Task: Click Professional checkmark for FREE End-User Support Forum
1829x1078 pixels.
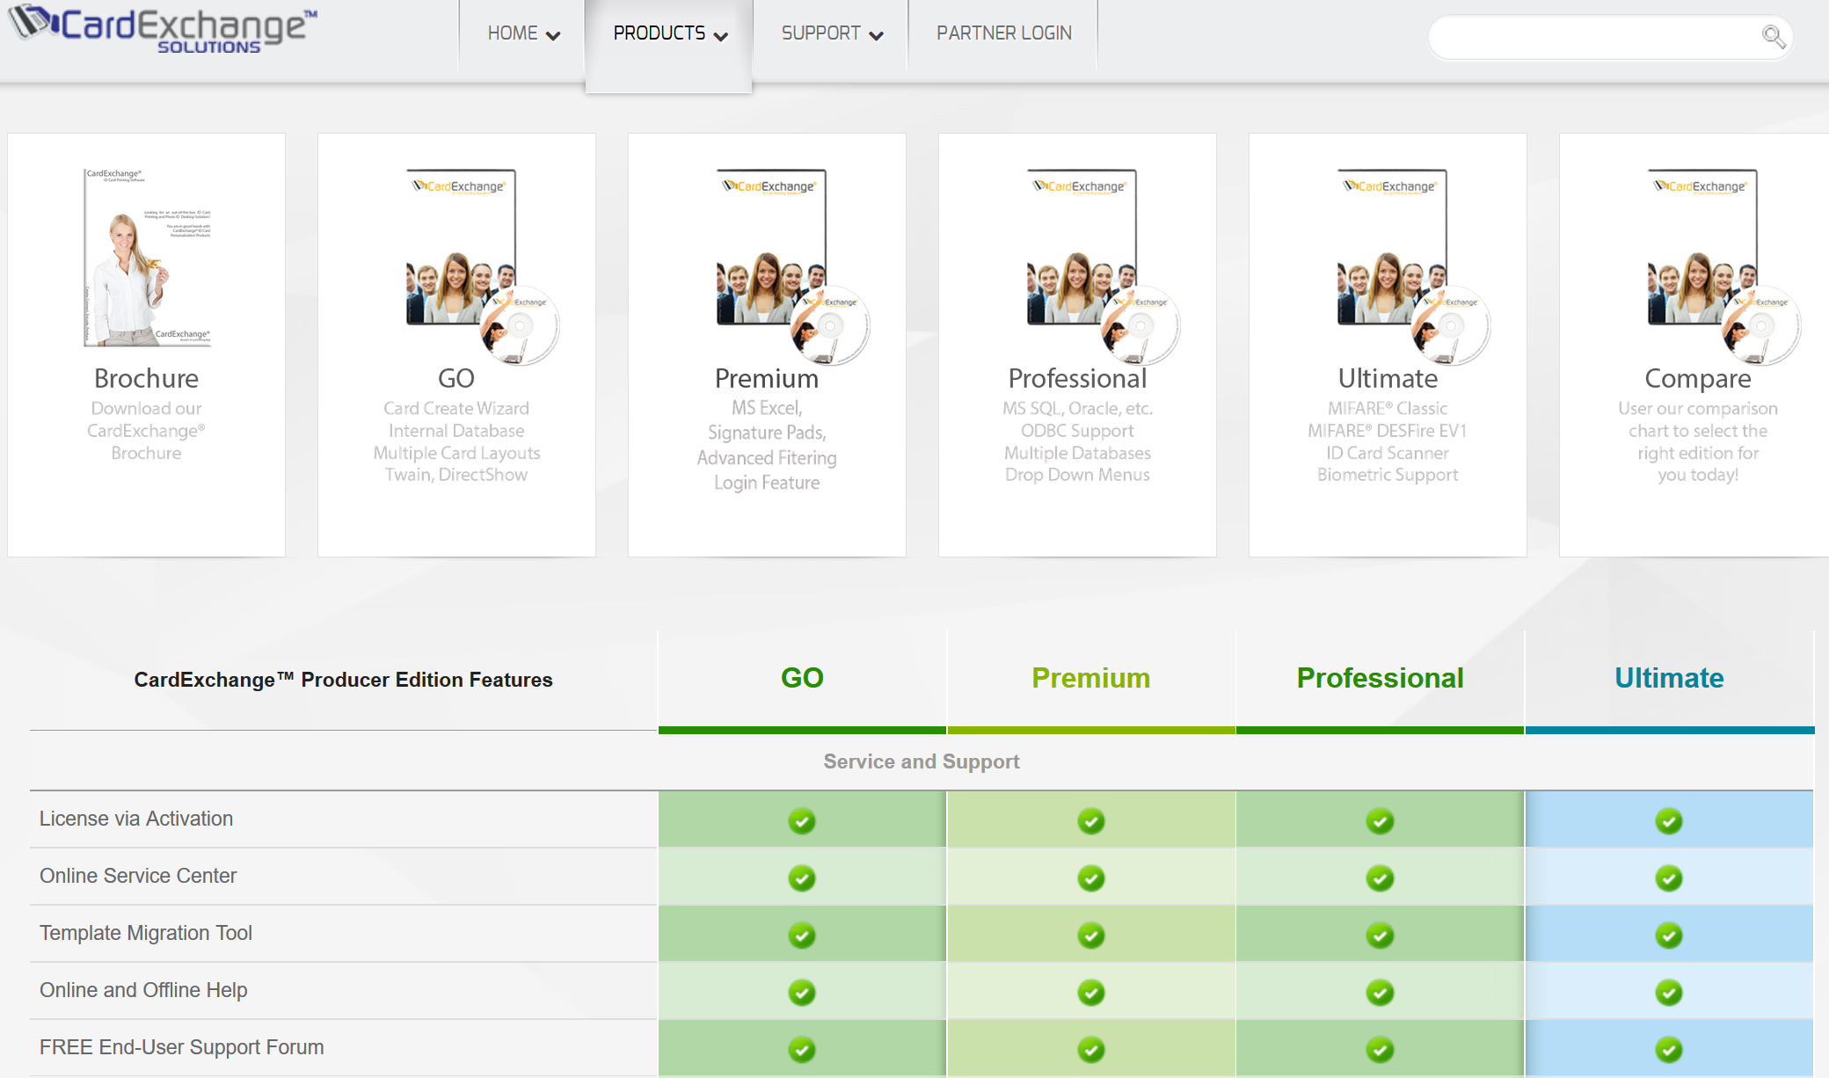Action: click(x=1380, y=1050)
